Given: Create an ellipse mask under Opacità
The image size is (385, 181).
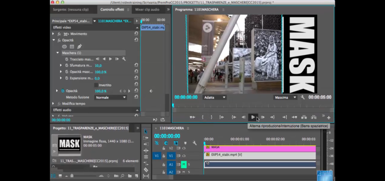Looking at the screenshot, I should point(64,47).
